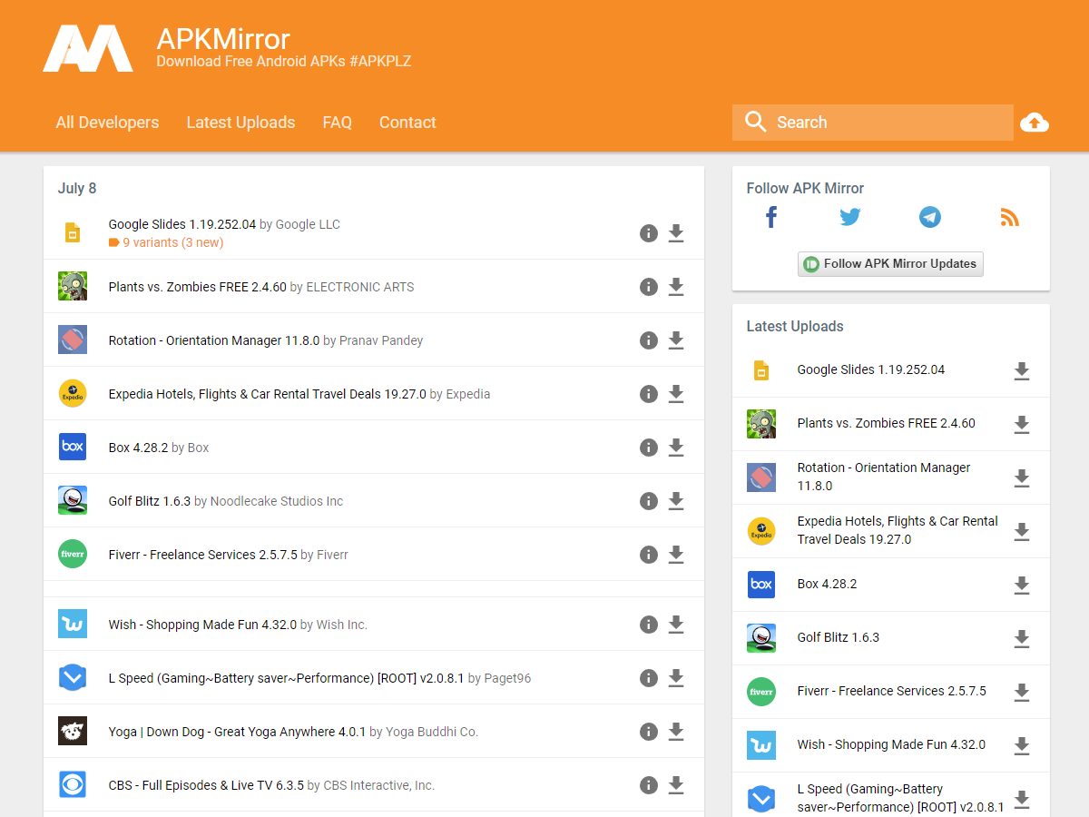Image resolution: width=1089 pixels, height=817 pixels.
Task: Download Box 4.28.2 from main list
Action: coord(676,448)
